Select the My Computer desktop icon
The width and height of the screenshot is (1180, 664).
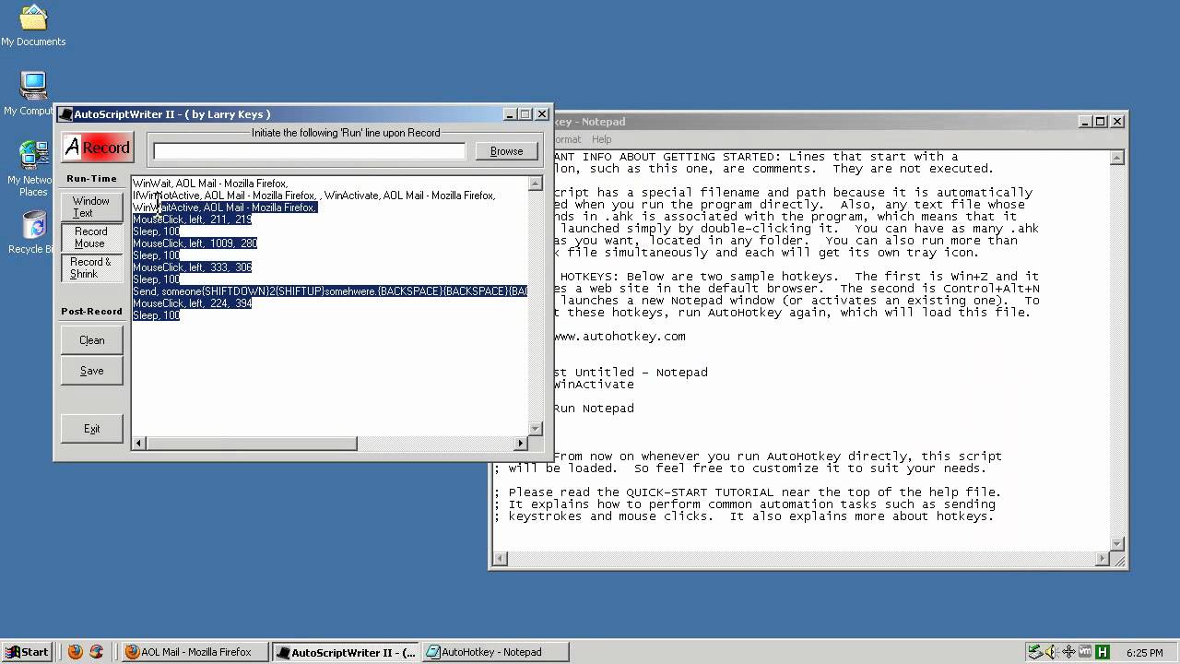(33, 94)
